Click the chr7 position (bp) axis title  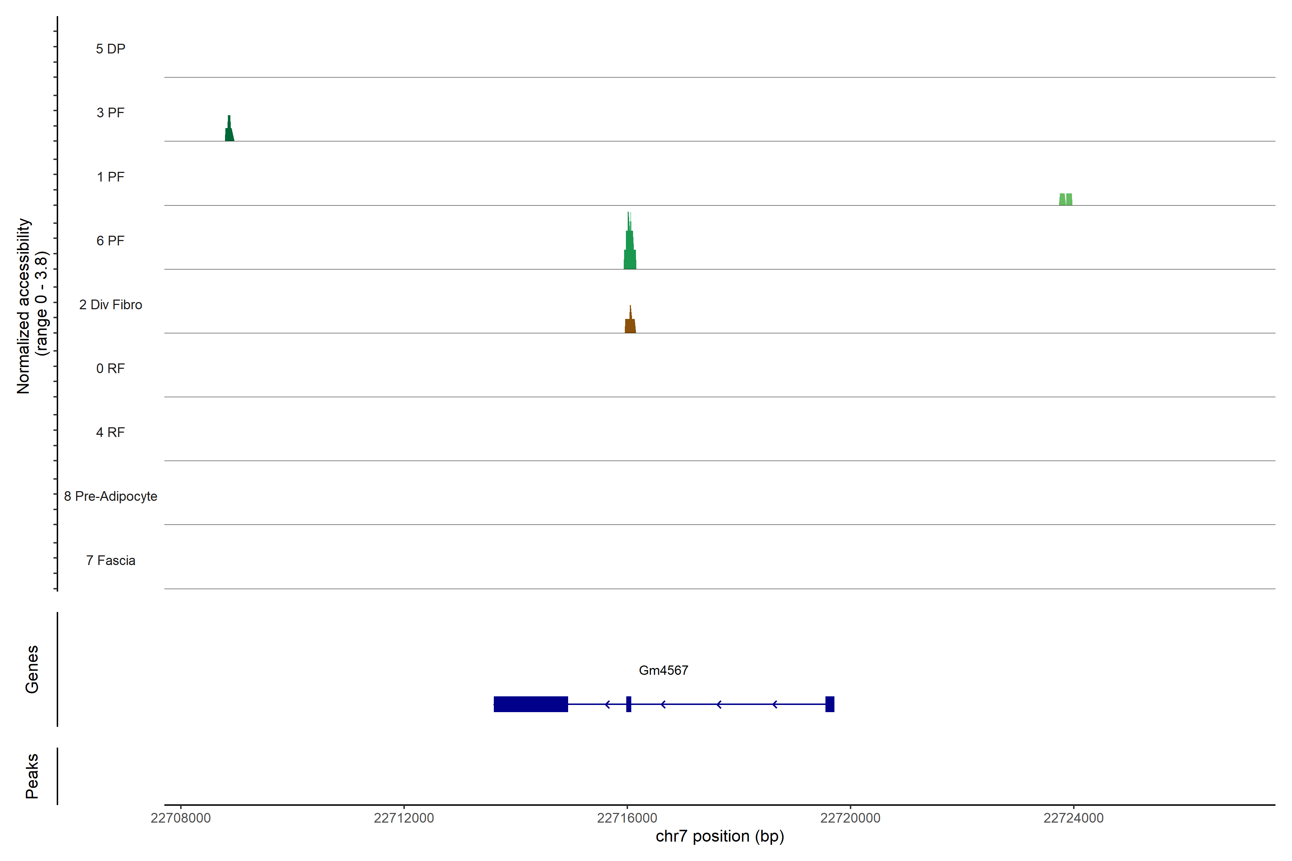(720, 836)
